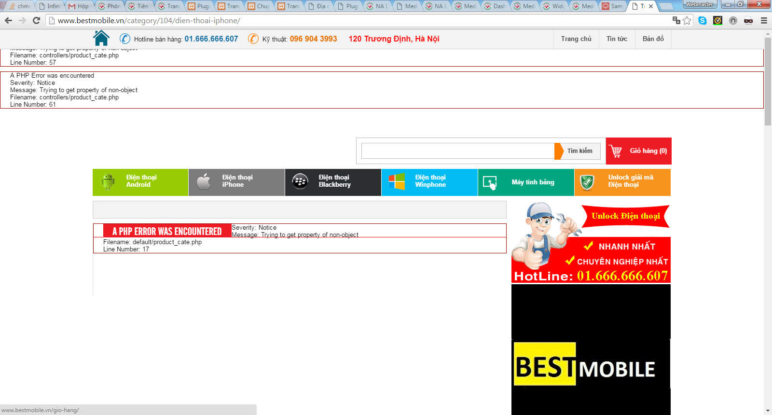Switch to the Gmail Hộp browser tab
This screenshot has width=772, height=415.
coord(79,6)
